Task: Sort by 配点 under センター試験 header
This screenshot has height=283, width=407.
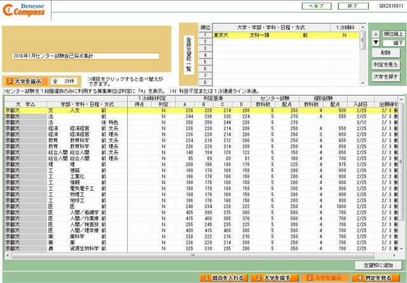Action: tap(287, 104)
